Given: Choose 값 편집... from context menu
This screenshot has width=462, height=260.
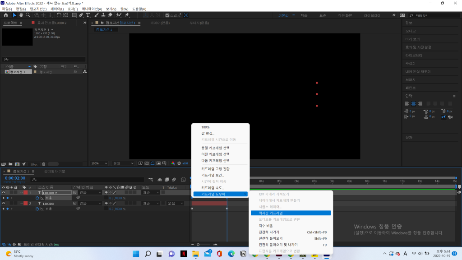Looking at the screenshot, I should (220, 133).
